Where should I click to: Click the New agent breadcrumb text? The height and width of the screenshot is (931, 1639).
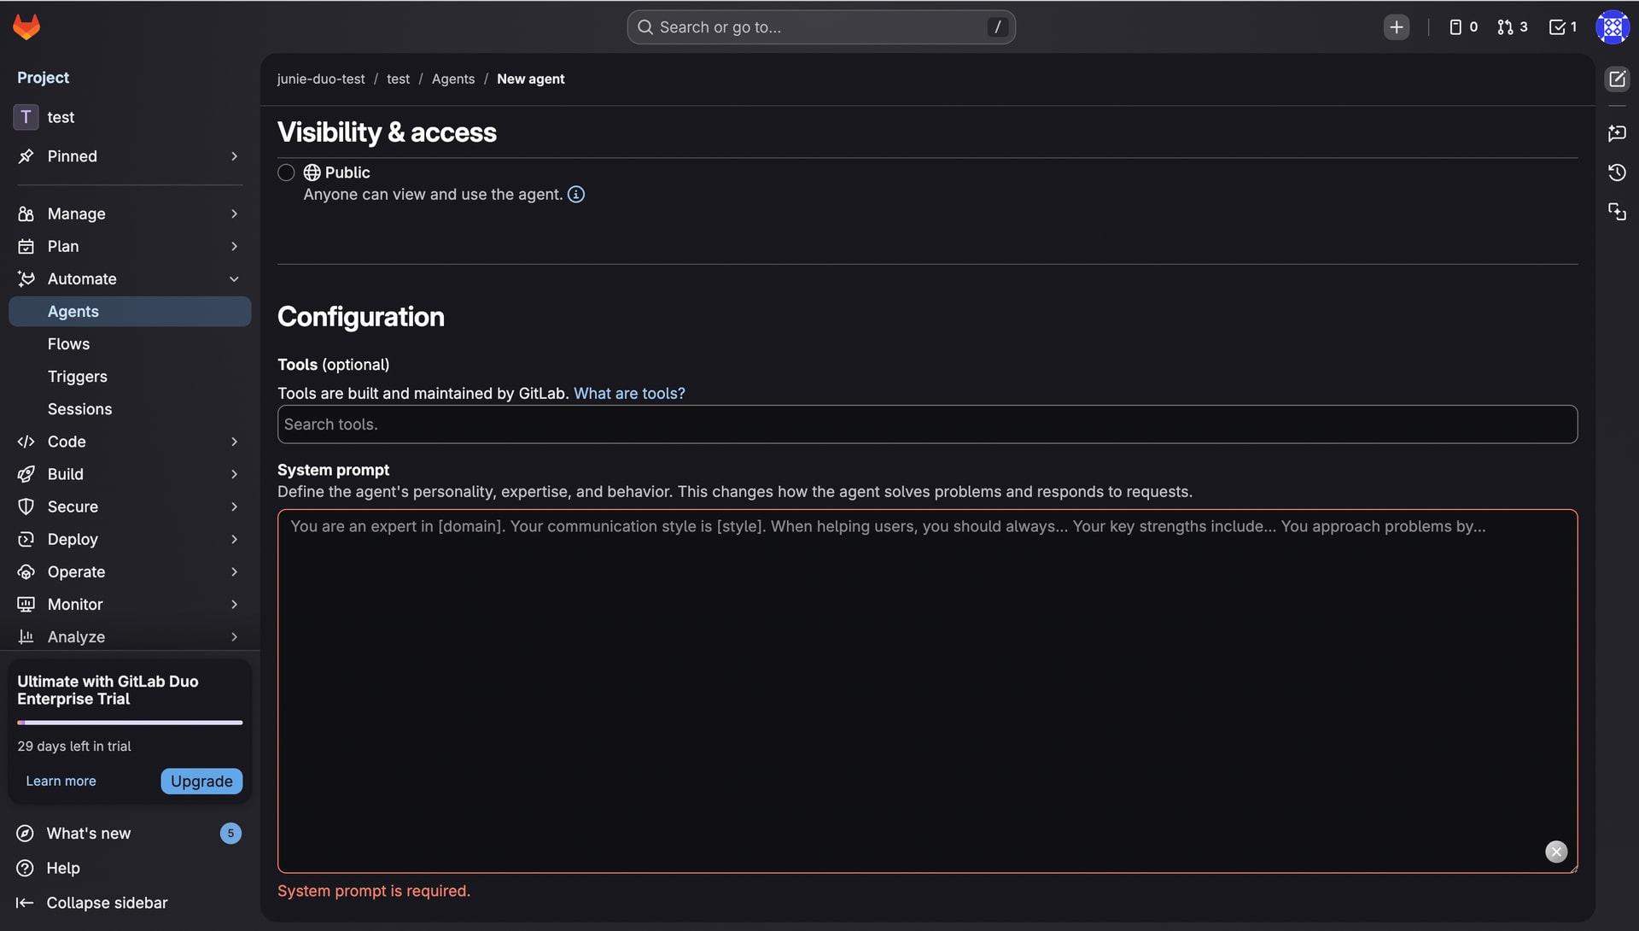coord(531,79)
